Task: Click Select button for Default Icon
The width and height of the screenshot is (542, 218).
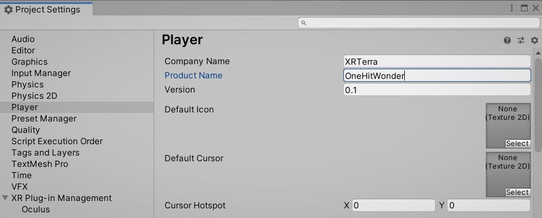Action: tap(517, 144)
